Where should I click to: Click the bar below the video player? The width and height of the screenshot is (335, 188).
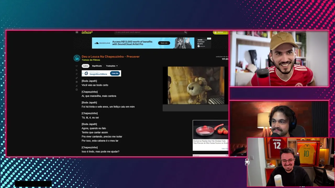coord(196,108)
